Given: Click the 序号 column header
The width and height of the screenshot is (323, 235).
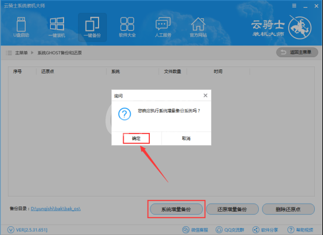Looking at the screenshot, I should click(17, 72).
